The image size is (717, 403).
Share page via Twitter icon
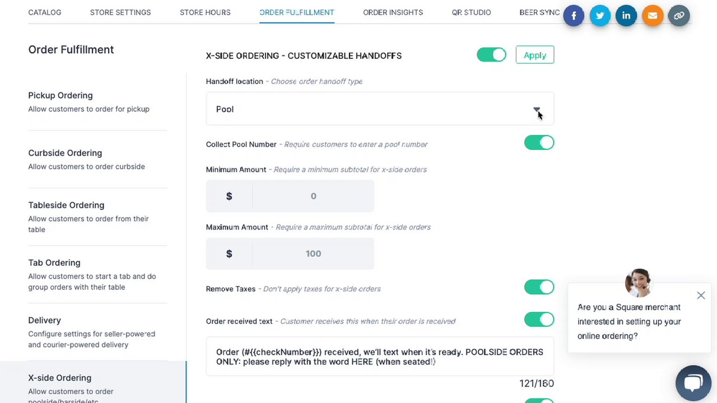(600, 16)
